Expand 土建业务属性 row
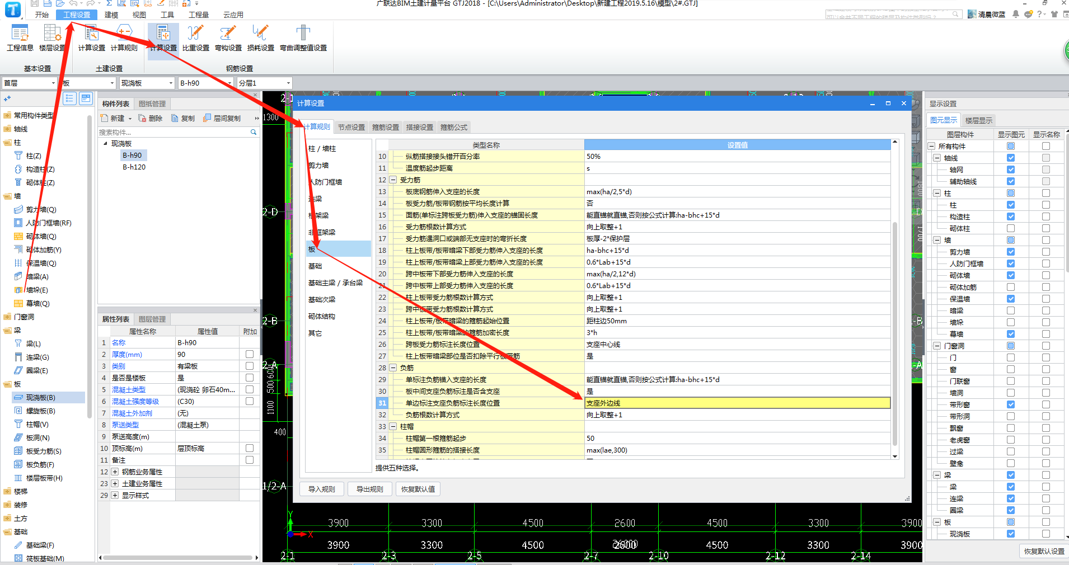 tap(115, 483)
